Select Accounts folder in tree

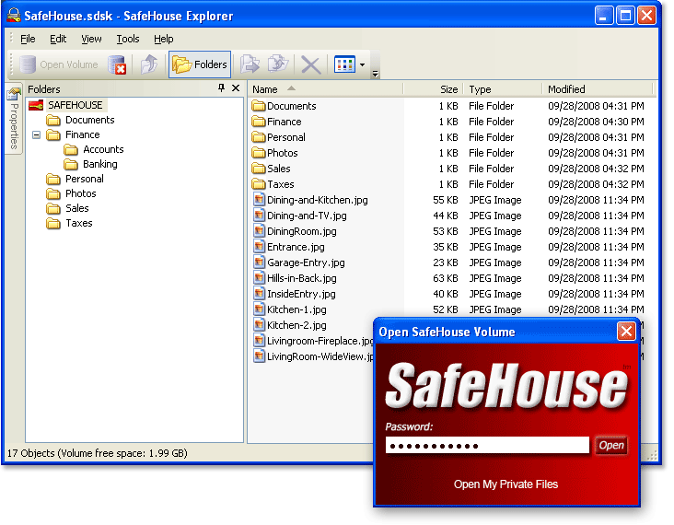pos(103,149)
